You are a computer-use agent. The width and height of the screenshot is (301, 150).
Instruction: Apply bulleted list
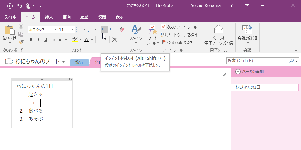(x=79, y=29)
